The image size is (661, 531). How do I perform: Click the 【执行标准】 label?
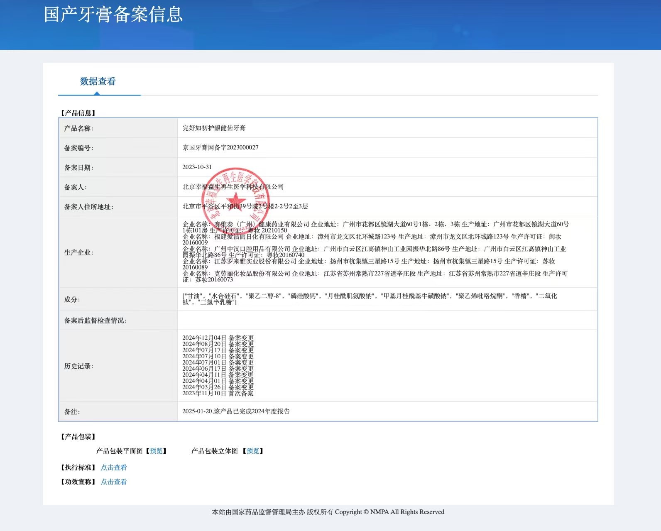[78, 467]
